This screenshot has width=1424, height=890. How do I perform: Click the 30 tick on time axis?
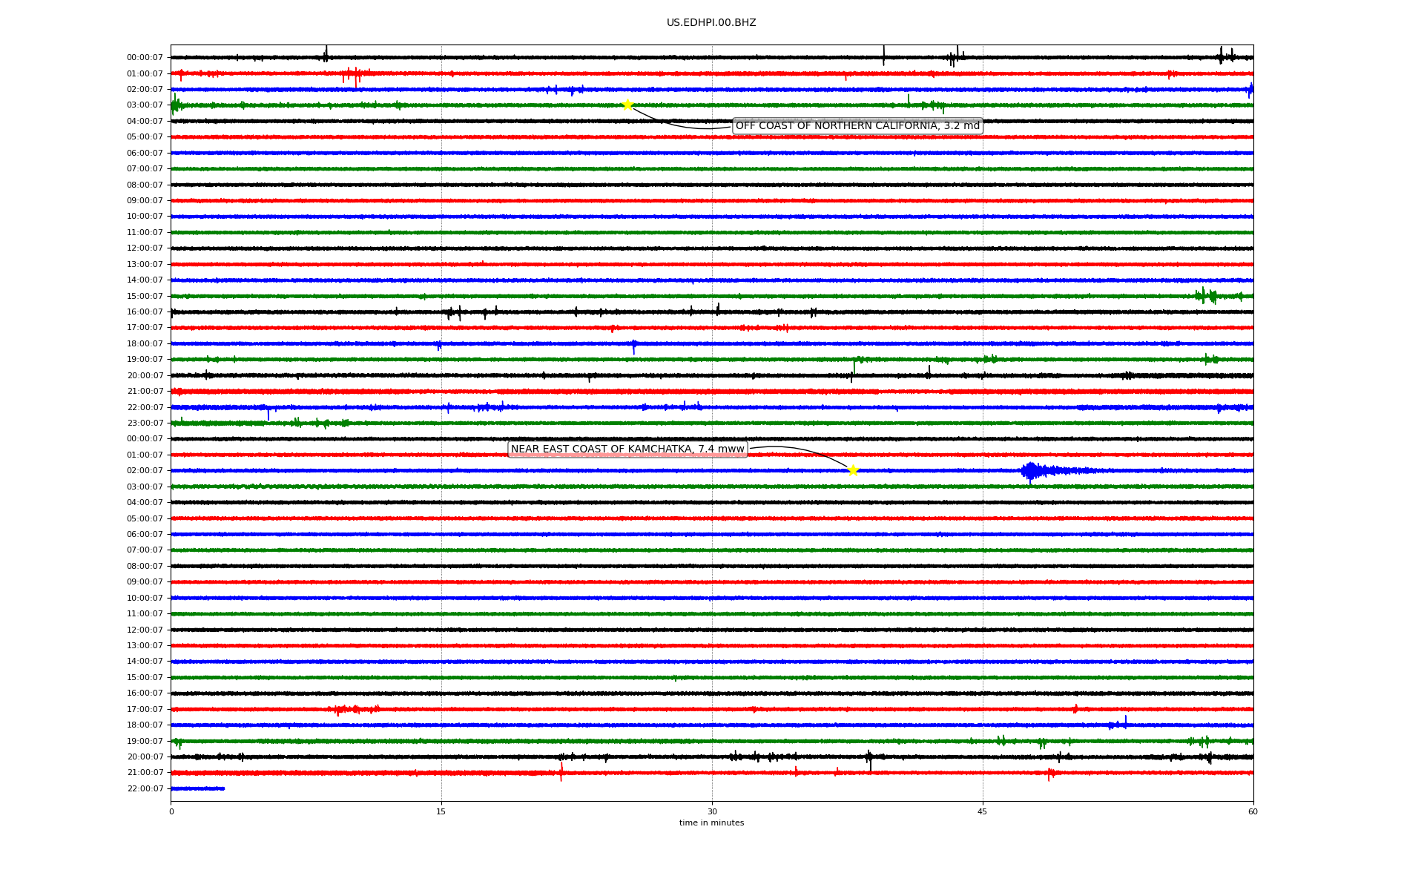pyautogui.click(x=712, y=811)
